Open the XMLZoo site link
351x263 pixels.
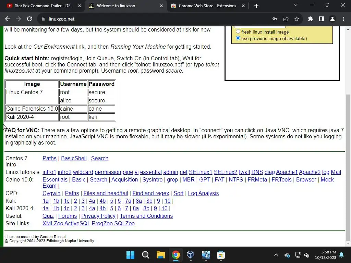[x=53, y=223]
